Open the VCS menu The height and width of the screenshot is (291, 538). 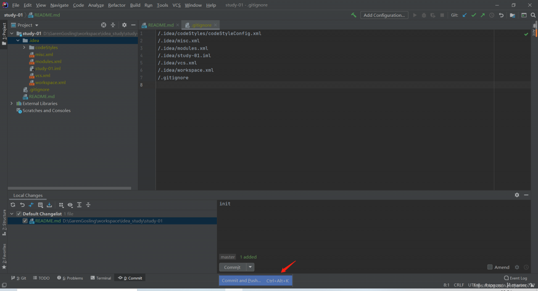(177, 5)
